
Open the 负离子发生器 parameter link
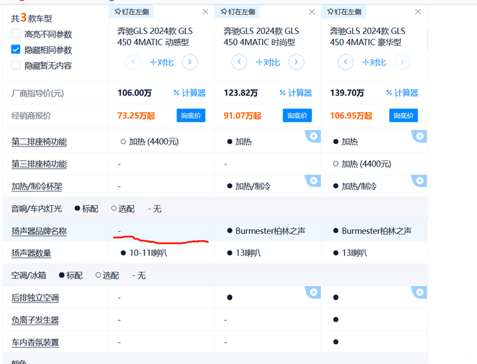tap(35, 320)
